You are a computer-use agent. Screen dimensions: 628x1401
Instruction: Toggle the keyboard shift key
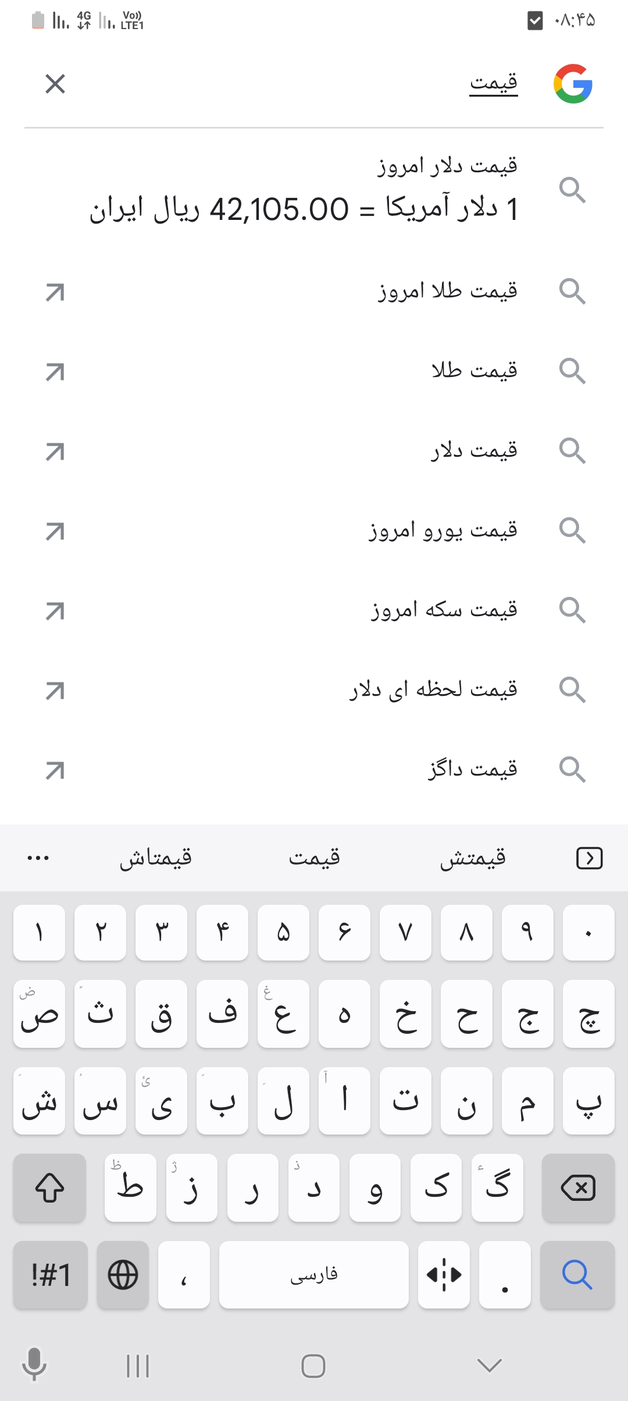click(50, 1187)
